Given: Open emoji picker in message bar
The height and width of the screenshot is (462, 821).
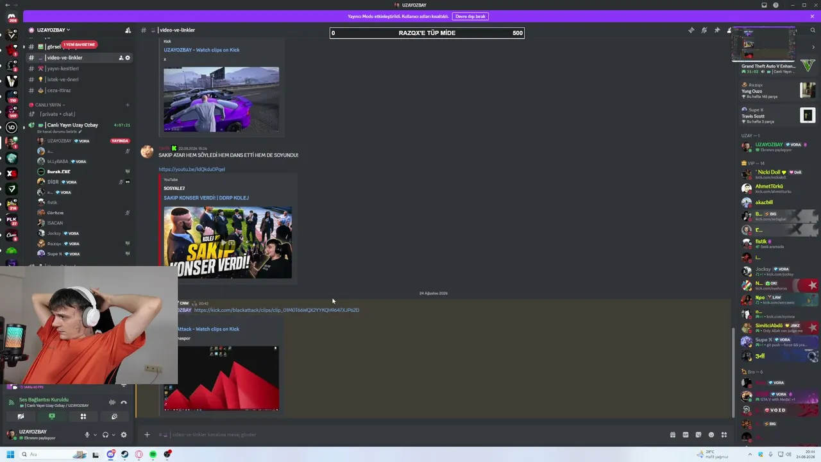Looking at the screenshot, I should tap(711, 434).
